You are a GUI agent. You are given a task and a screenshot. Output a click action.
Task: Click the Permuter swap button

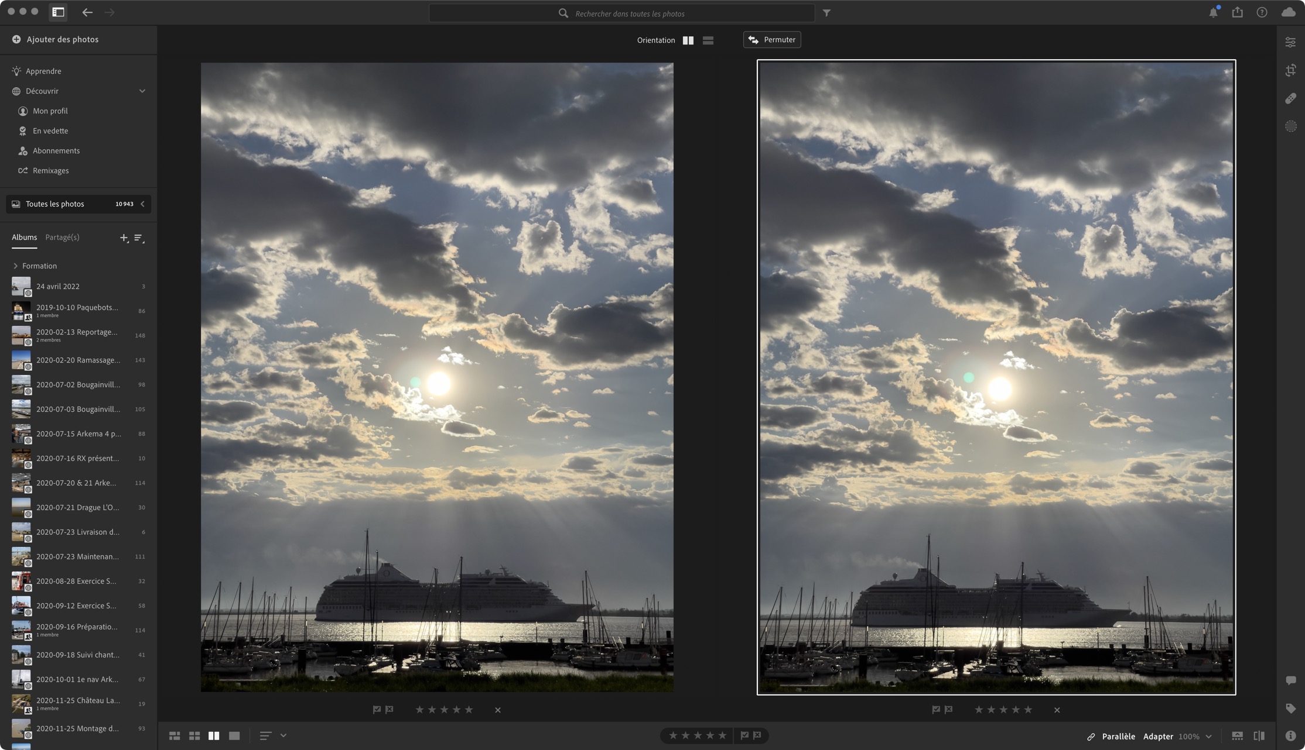click(772, 40)
